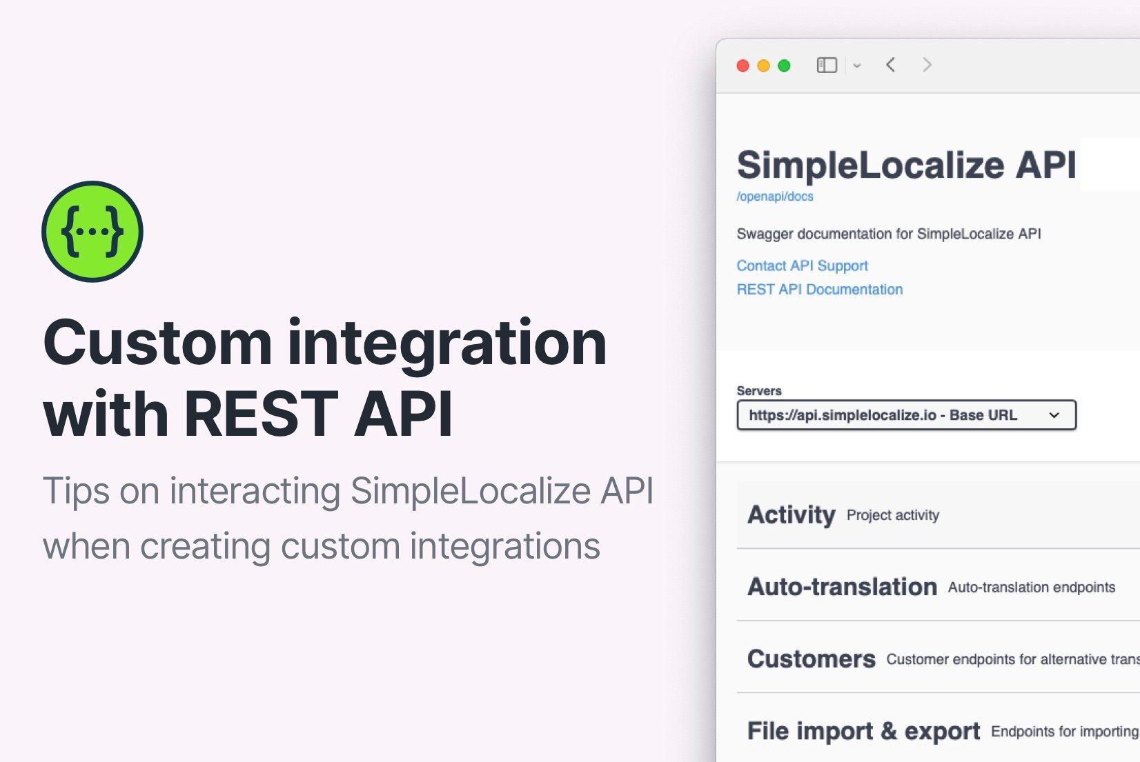This screenshot has height=762, width=1140.
Task: Expand the Customers section
Action: (x=938, y=659)
